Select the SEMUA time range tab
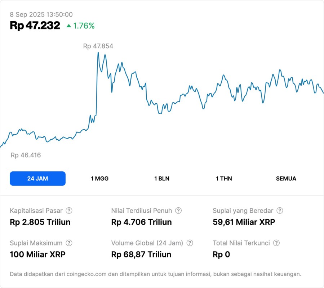 286,179
